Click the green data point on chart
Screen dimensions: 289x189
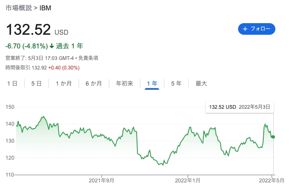(x=273, y=137)
